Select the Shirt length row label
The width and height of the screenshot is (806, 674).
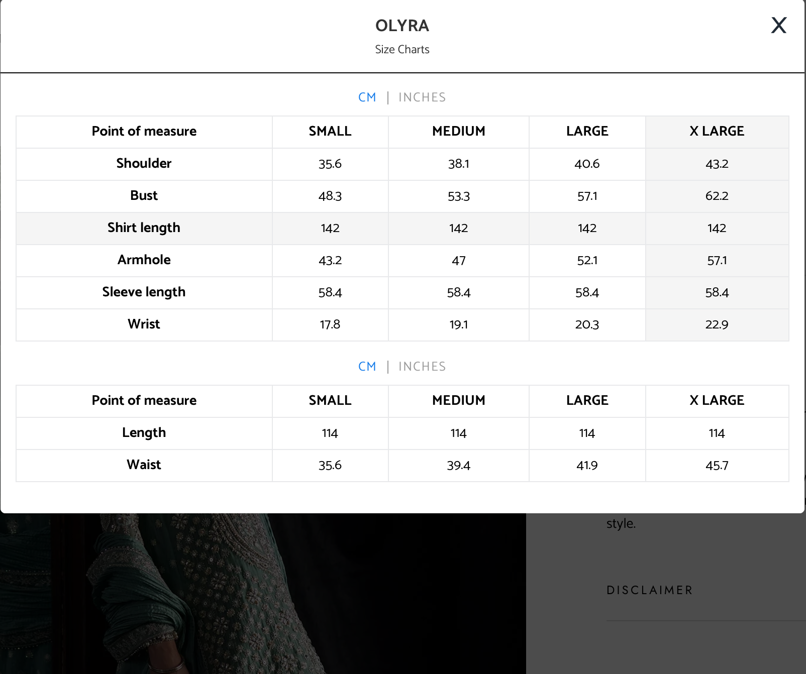point(144,228)
